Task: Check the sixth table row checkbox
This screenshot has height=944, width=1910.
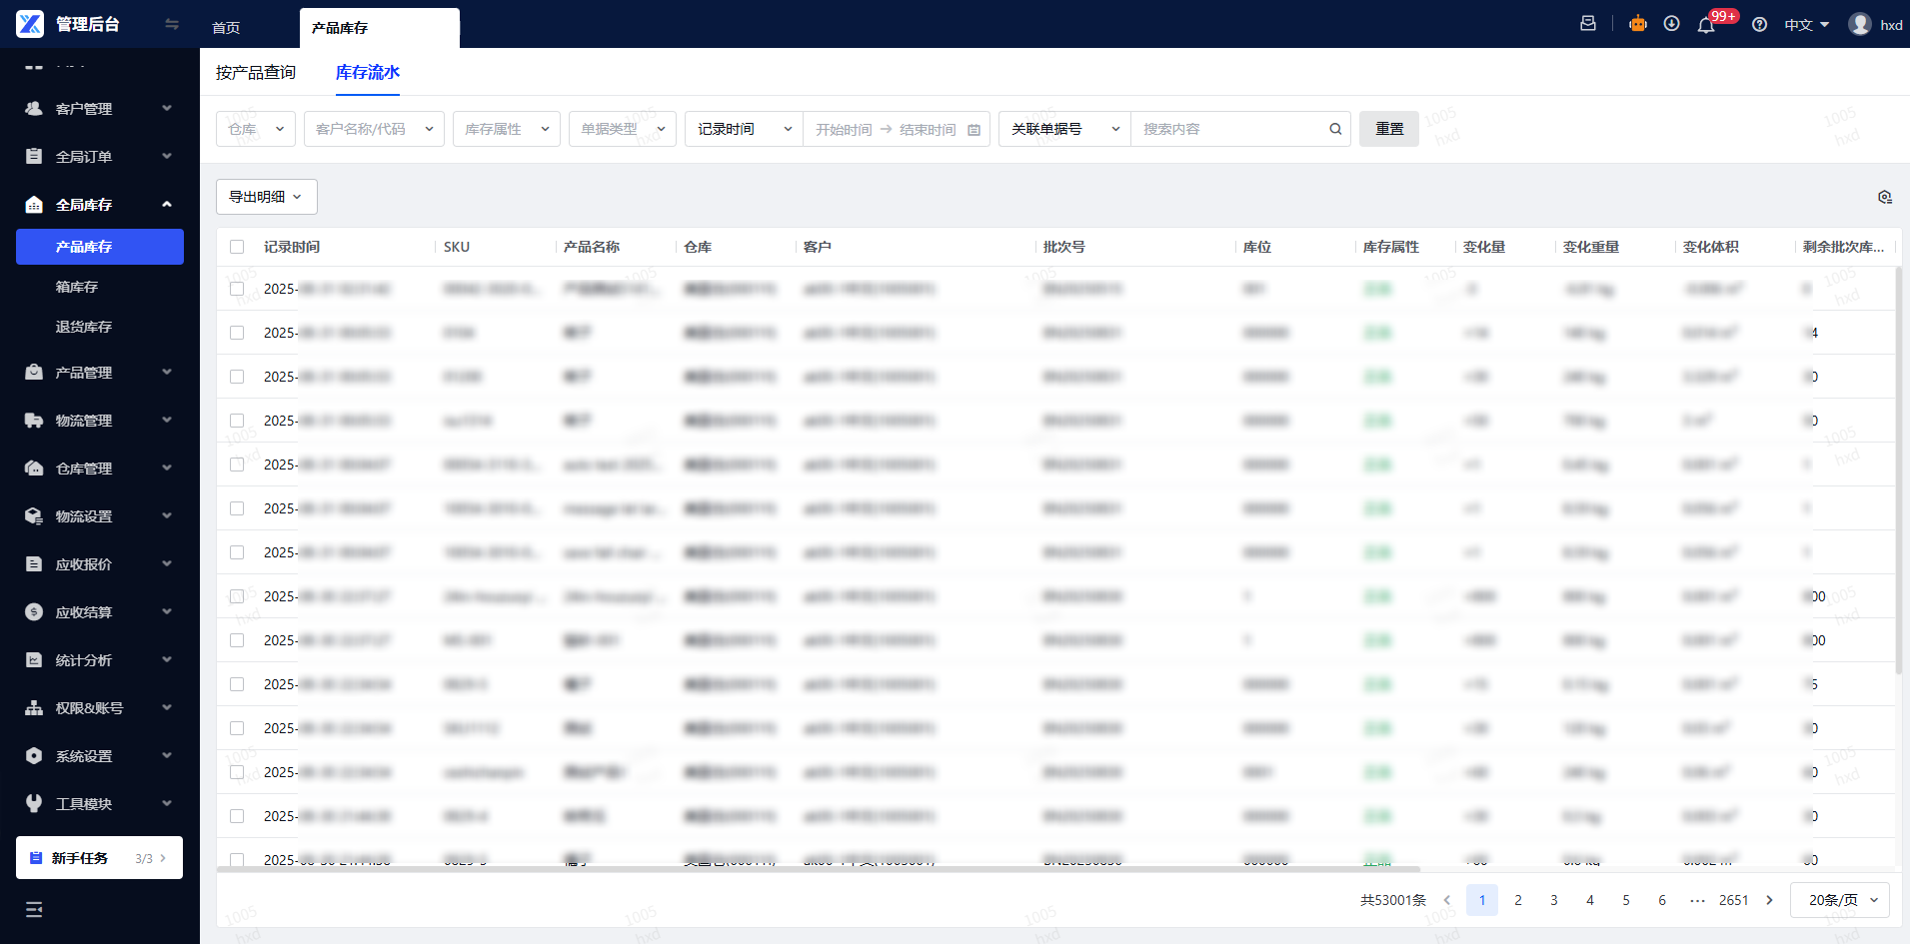Action: (237, 508)
